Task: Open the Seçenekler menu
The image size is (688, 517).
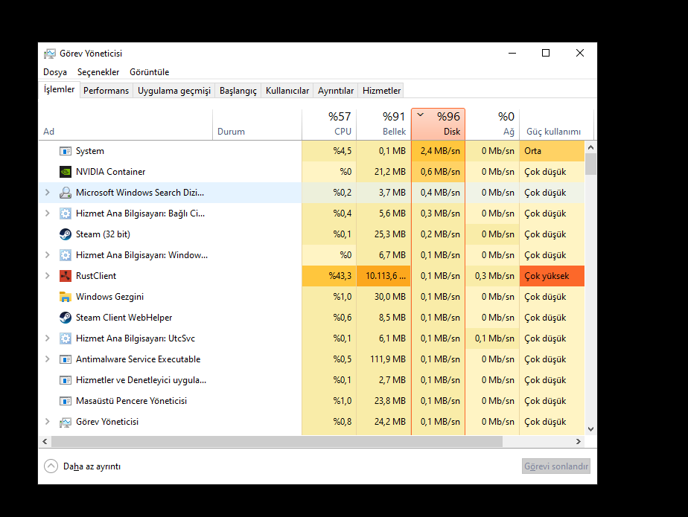Action: tap(98, 72)
